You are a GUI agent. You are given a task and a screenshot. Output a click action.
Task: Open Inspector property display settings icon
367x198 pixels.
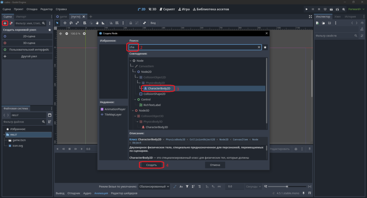(x=362, y=36)
